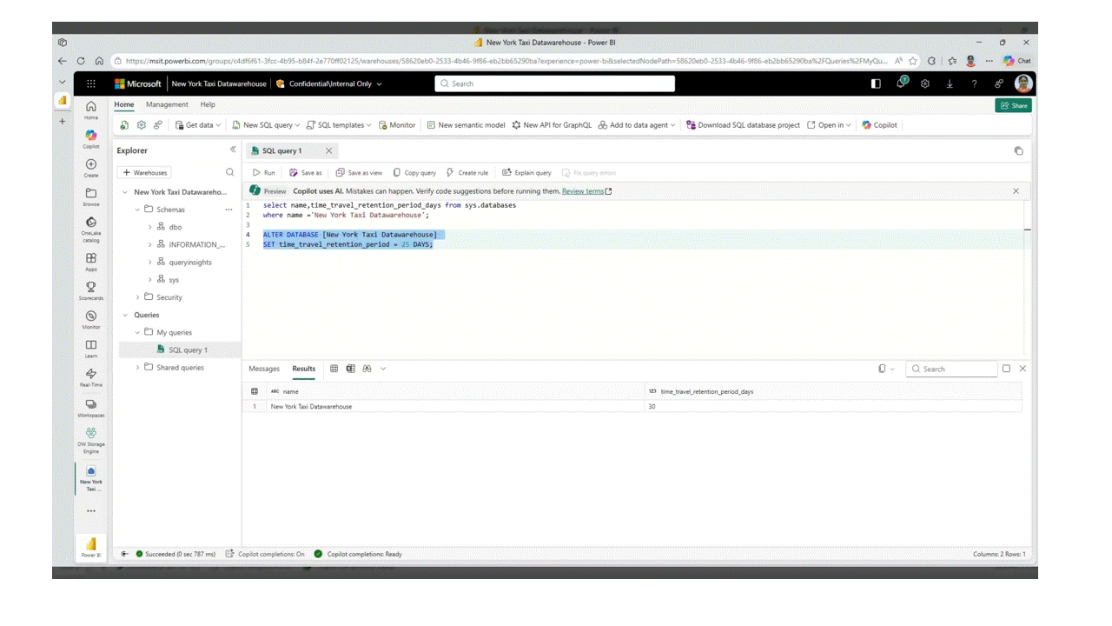This screenshot has width=1112, height=626.
Task: Click Explain query in the editor toolbar
Action: coord(526,173)
